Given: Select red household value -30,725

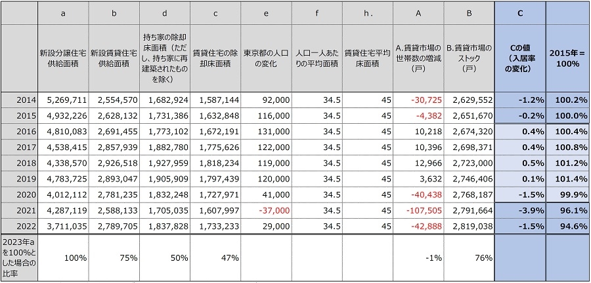Looking at the screenshot, I should click(x=418, y=100).
